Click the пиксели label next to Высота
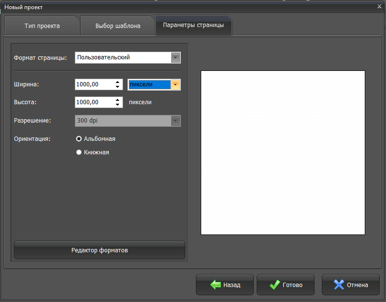Screen dimensions: 386x302 (140, 102)
